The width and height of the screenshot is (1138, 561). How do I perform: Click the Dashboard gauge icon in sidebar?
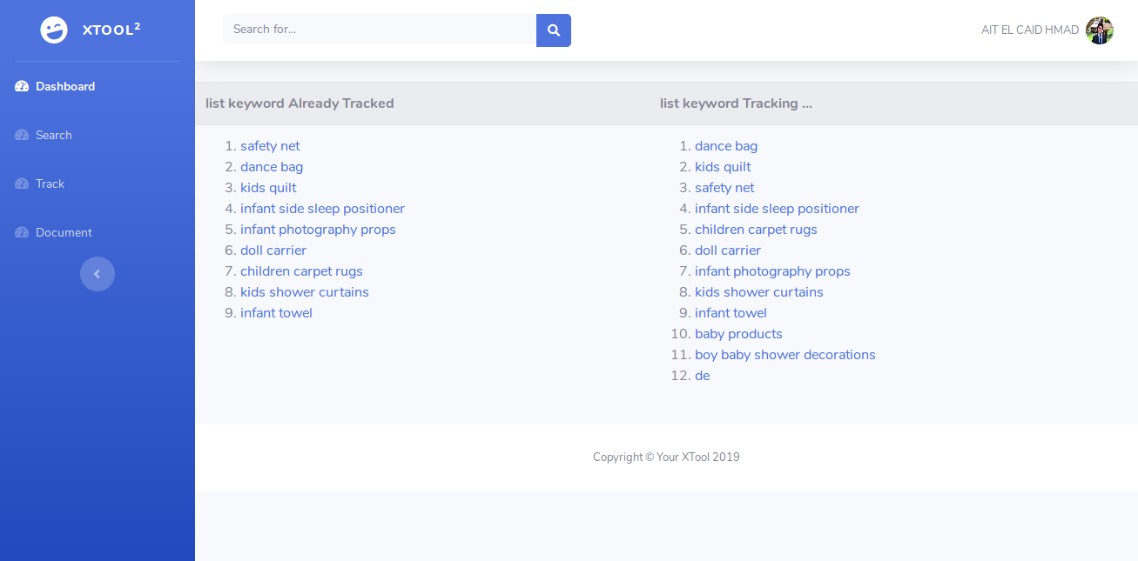[x=22, y=87]
